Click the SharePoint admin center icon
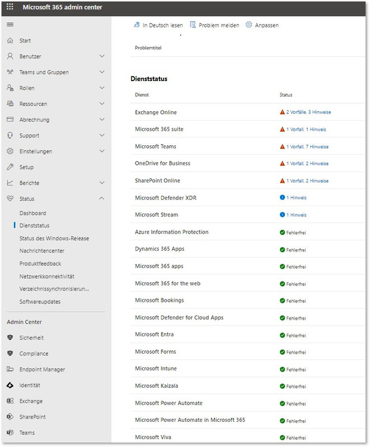370x447 pixels. [x=10, y=417]
